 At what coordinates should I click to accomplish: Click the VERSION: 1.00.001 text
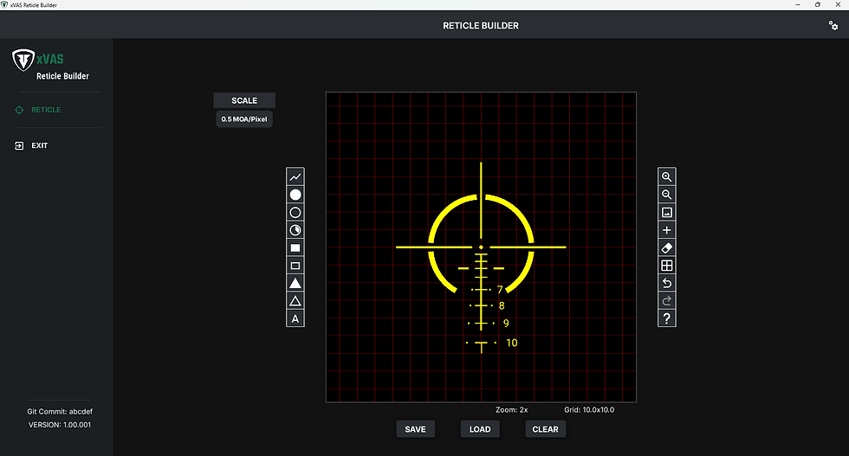[60, 425]
